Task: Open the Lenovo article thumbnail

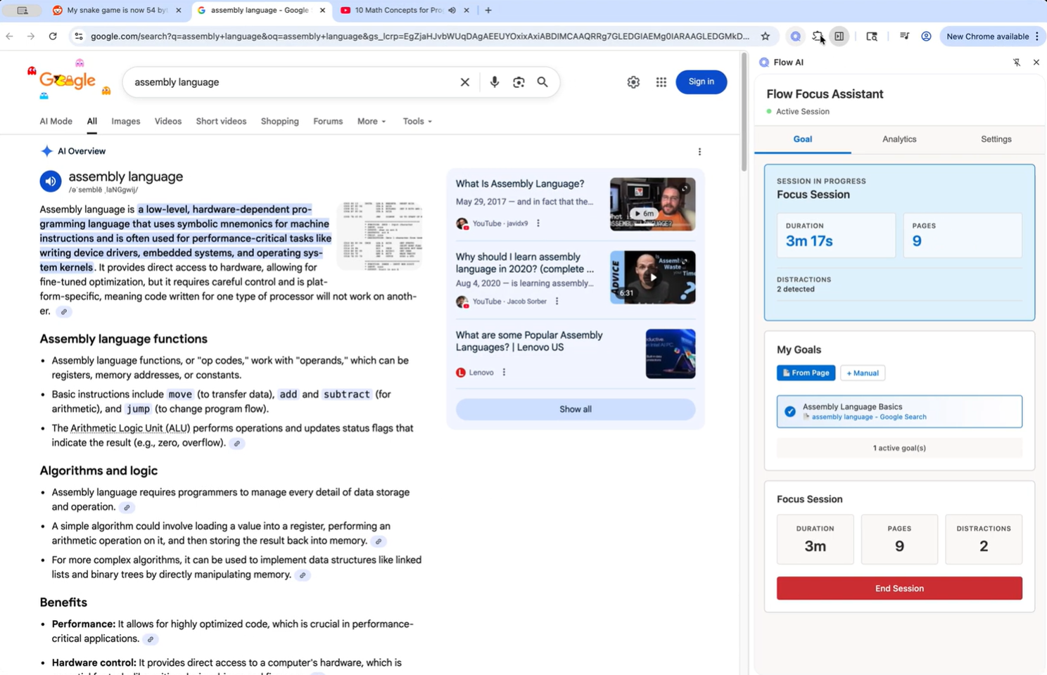Action: pyautogui.click(x=670, y=354)
